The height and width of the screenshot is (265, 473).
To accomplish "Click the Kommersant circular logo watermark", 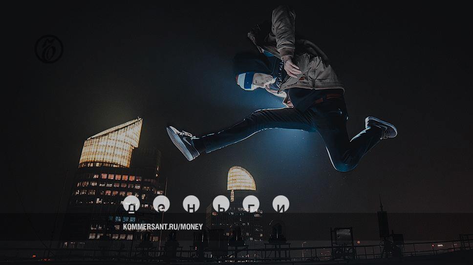I will (x=49, y=49).
